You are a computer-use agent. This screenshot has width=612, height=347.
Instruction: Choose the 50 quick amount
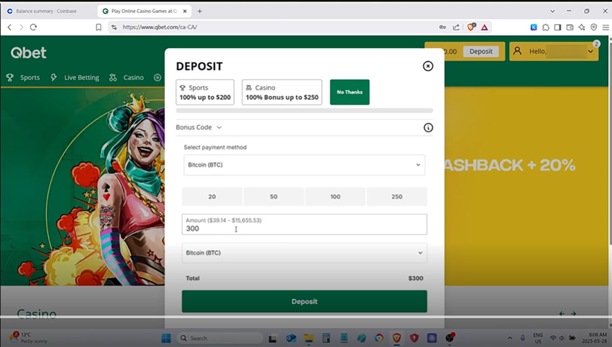tap(274, 196)
